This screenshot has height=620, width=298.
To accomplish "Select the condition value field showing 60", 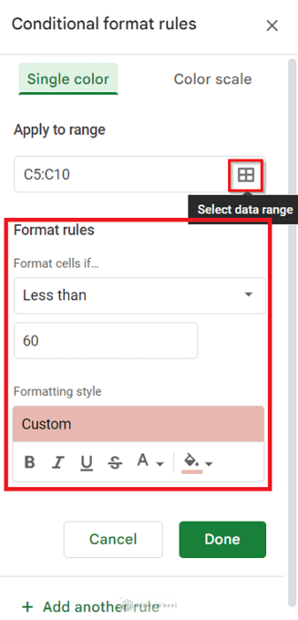I will pyautogui.click(x=105, y=341).
